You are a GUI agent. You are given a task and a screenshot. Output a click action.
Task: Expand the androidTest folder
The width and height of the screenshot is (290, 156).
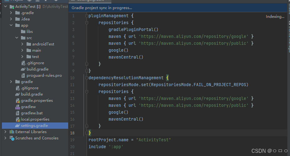pyautogui.click(x=22, y=44)
